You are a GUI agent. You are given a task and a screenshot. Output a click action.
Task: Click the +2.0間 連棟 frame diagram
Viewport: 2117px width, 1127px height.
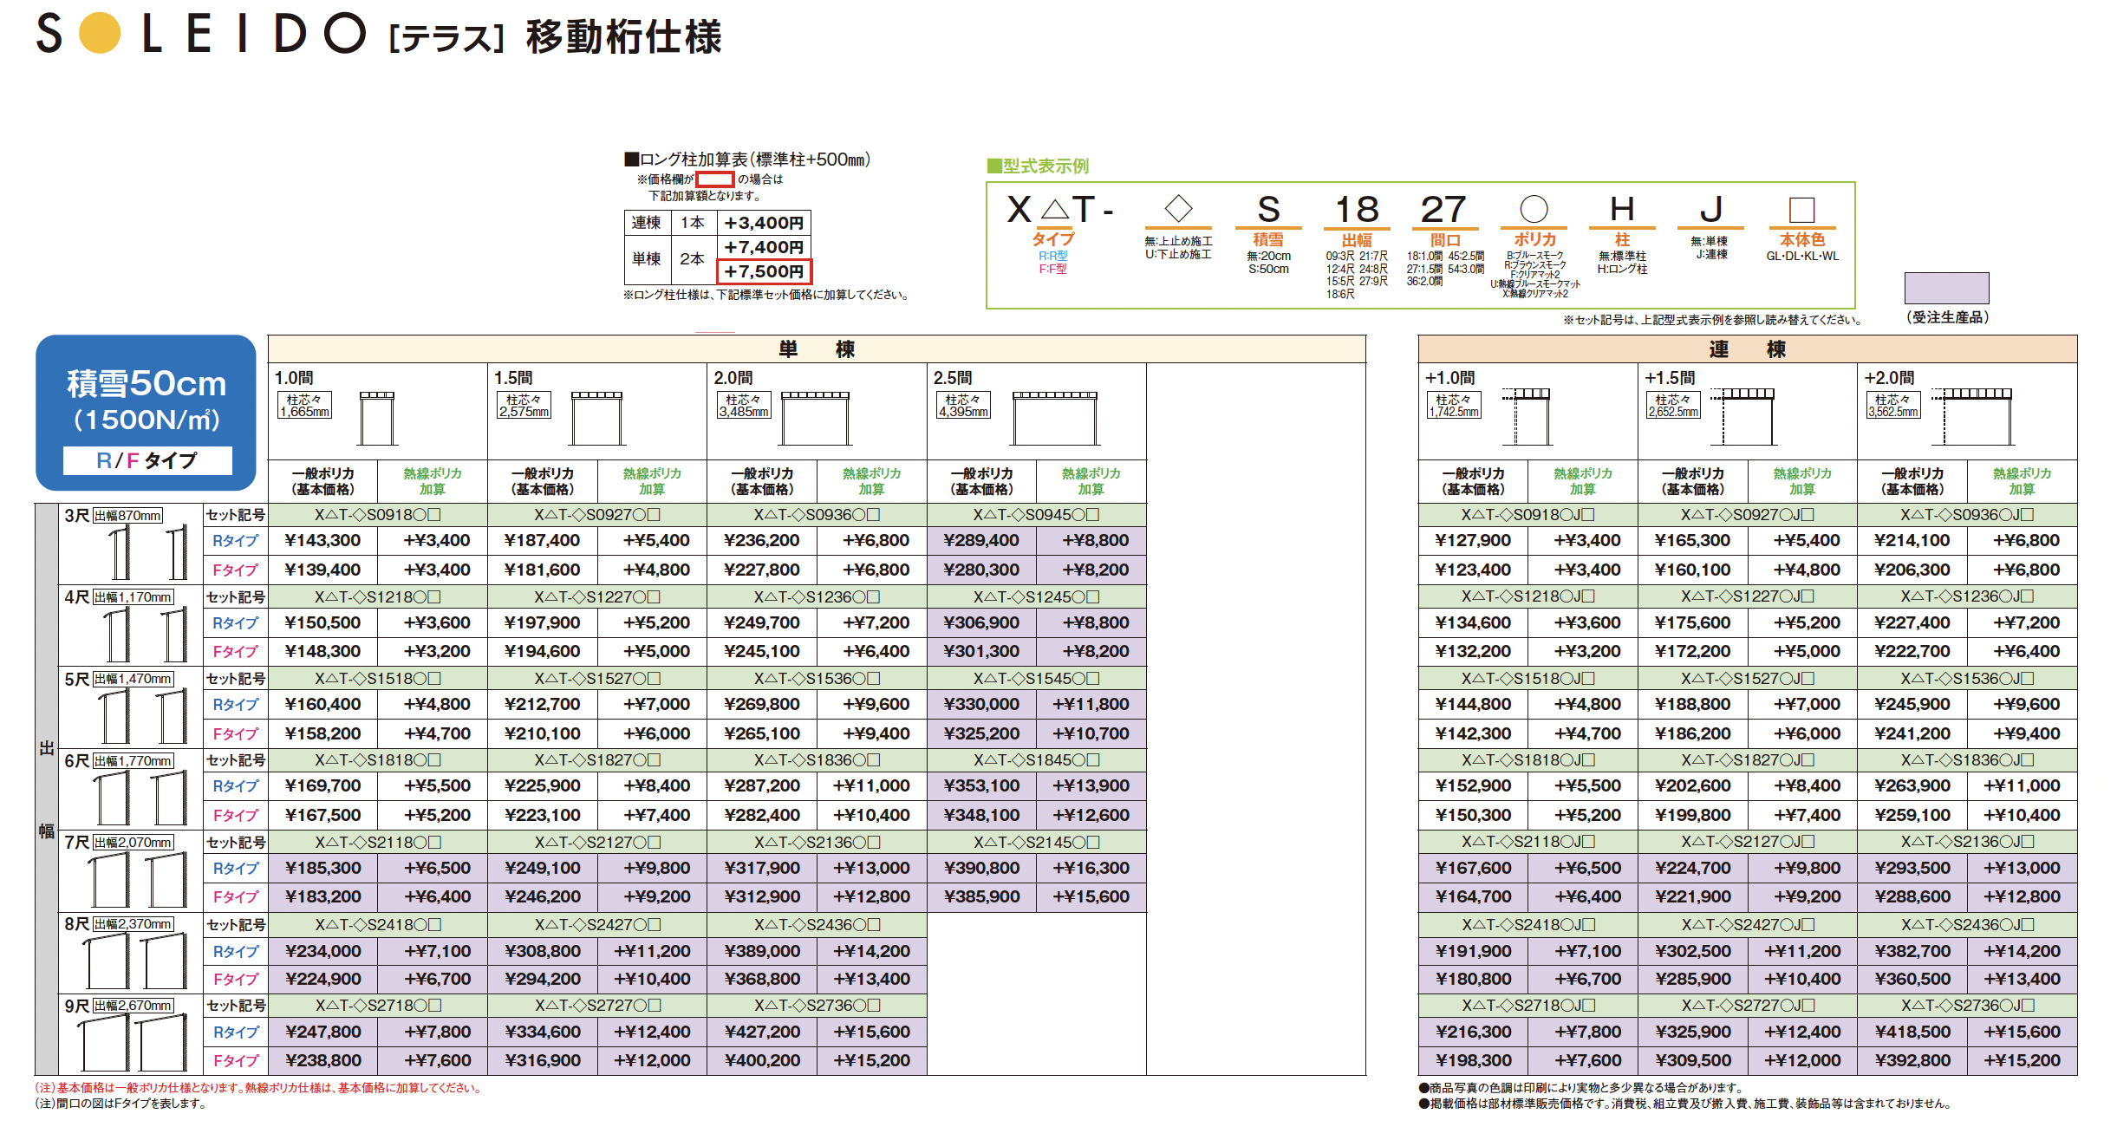pos(1972,417)
